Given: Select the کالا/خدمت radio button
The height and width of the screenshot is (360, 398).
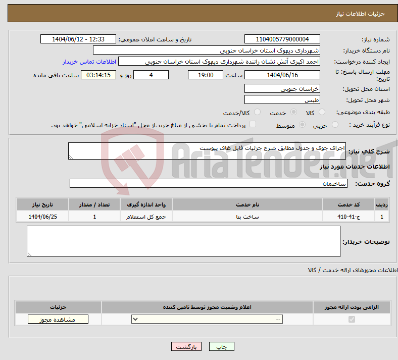Looking at the screenshot, I should pos(257,112).
